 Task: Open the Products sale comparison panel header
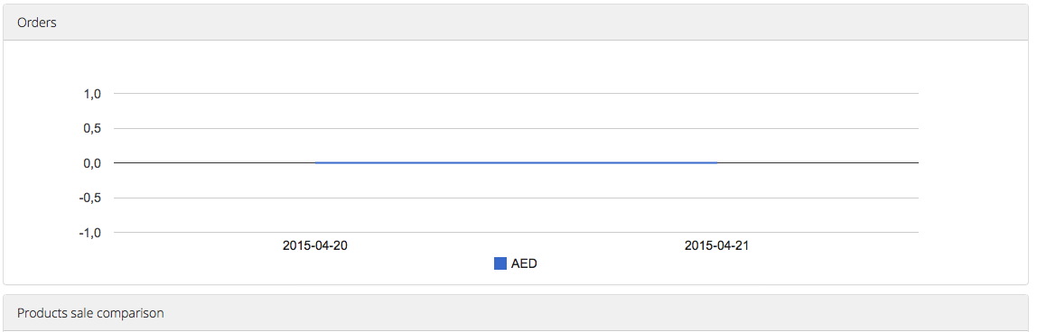[x=90, y=313]
